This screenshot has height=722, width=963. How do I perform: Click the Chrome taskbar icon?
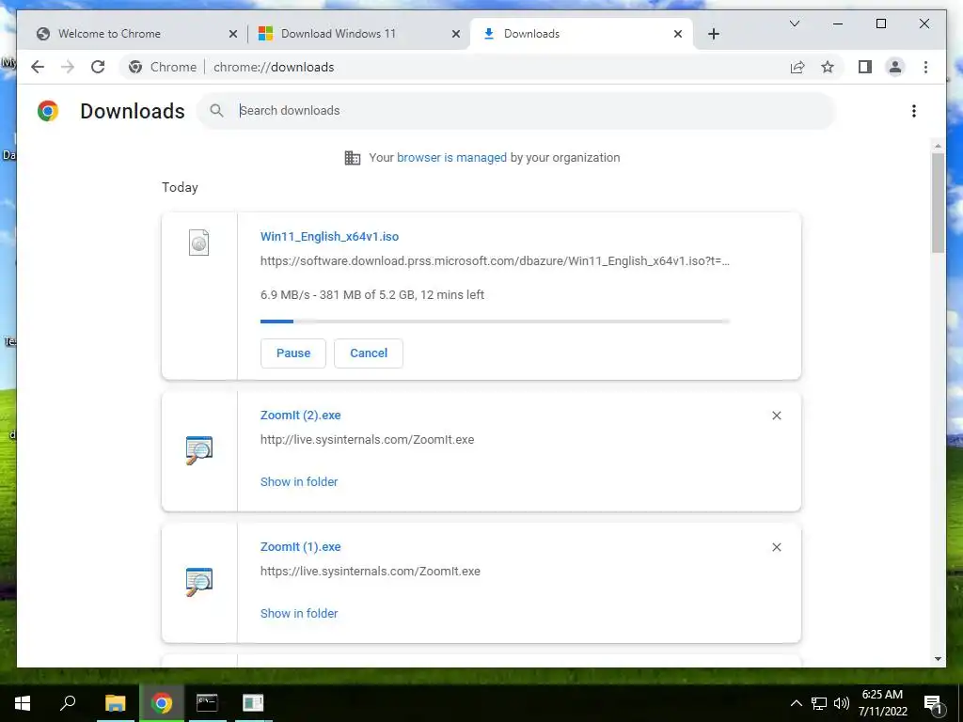pyautogui.click(x=162, y=703)
